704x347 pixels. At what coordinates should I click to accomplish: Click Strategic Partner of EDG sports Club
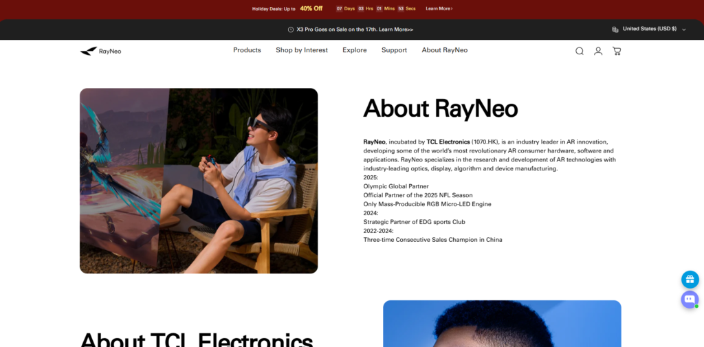tap(415, 222)
